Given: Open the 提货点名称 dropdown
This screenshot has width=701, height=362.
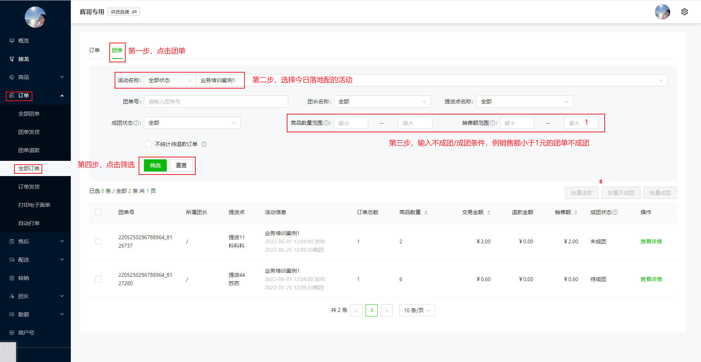Looking at the screenshot, I should coord(524,102).
